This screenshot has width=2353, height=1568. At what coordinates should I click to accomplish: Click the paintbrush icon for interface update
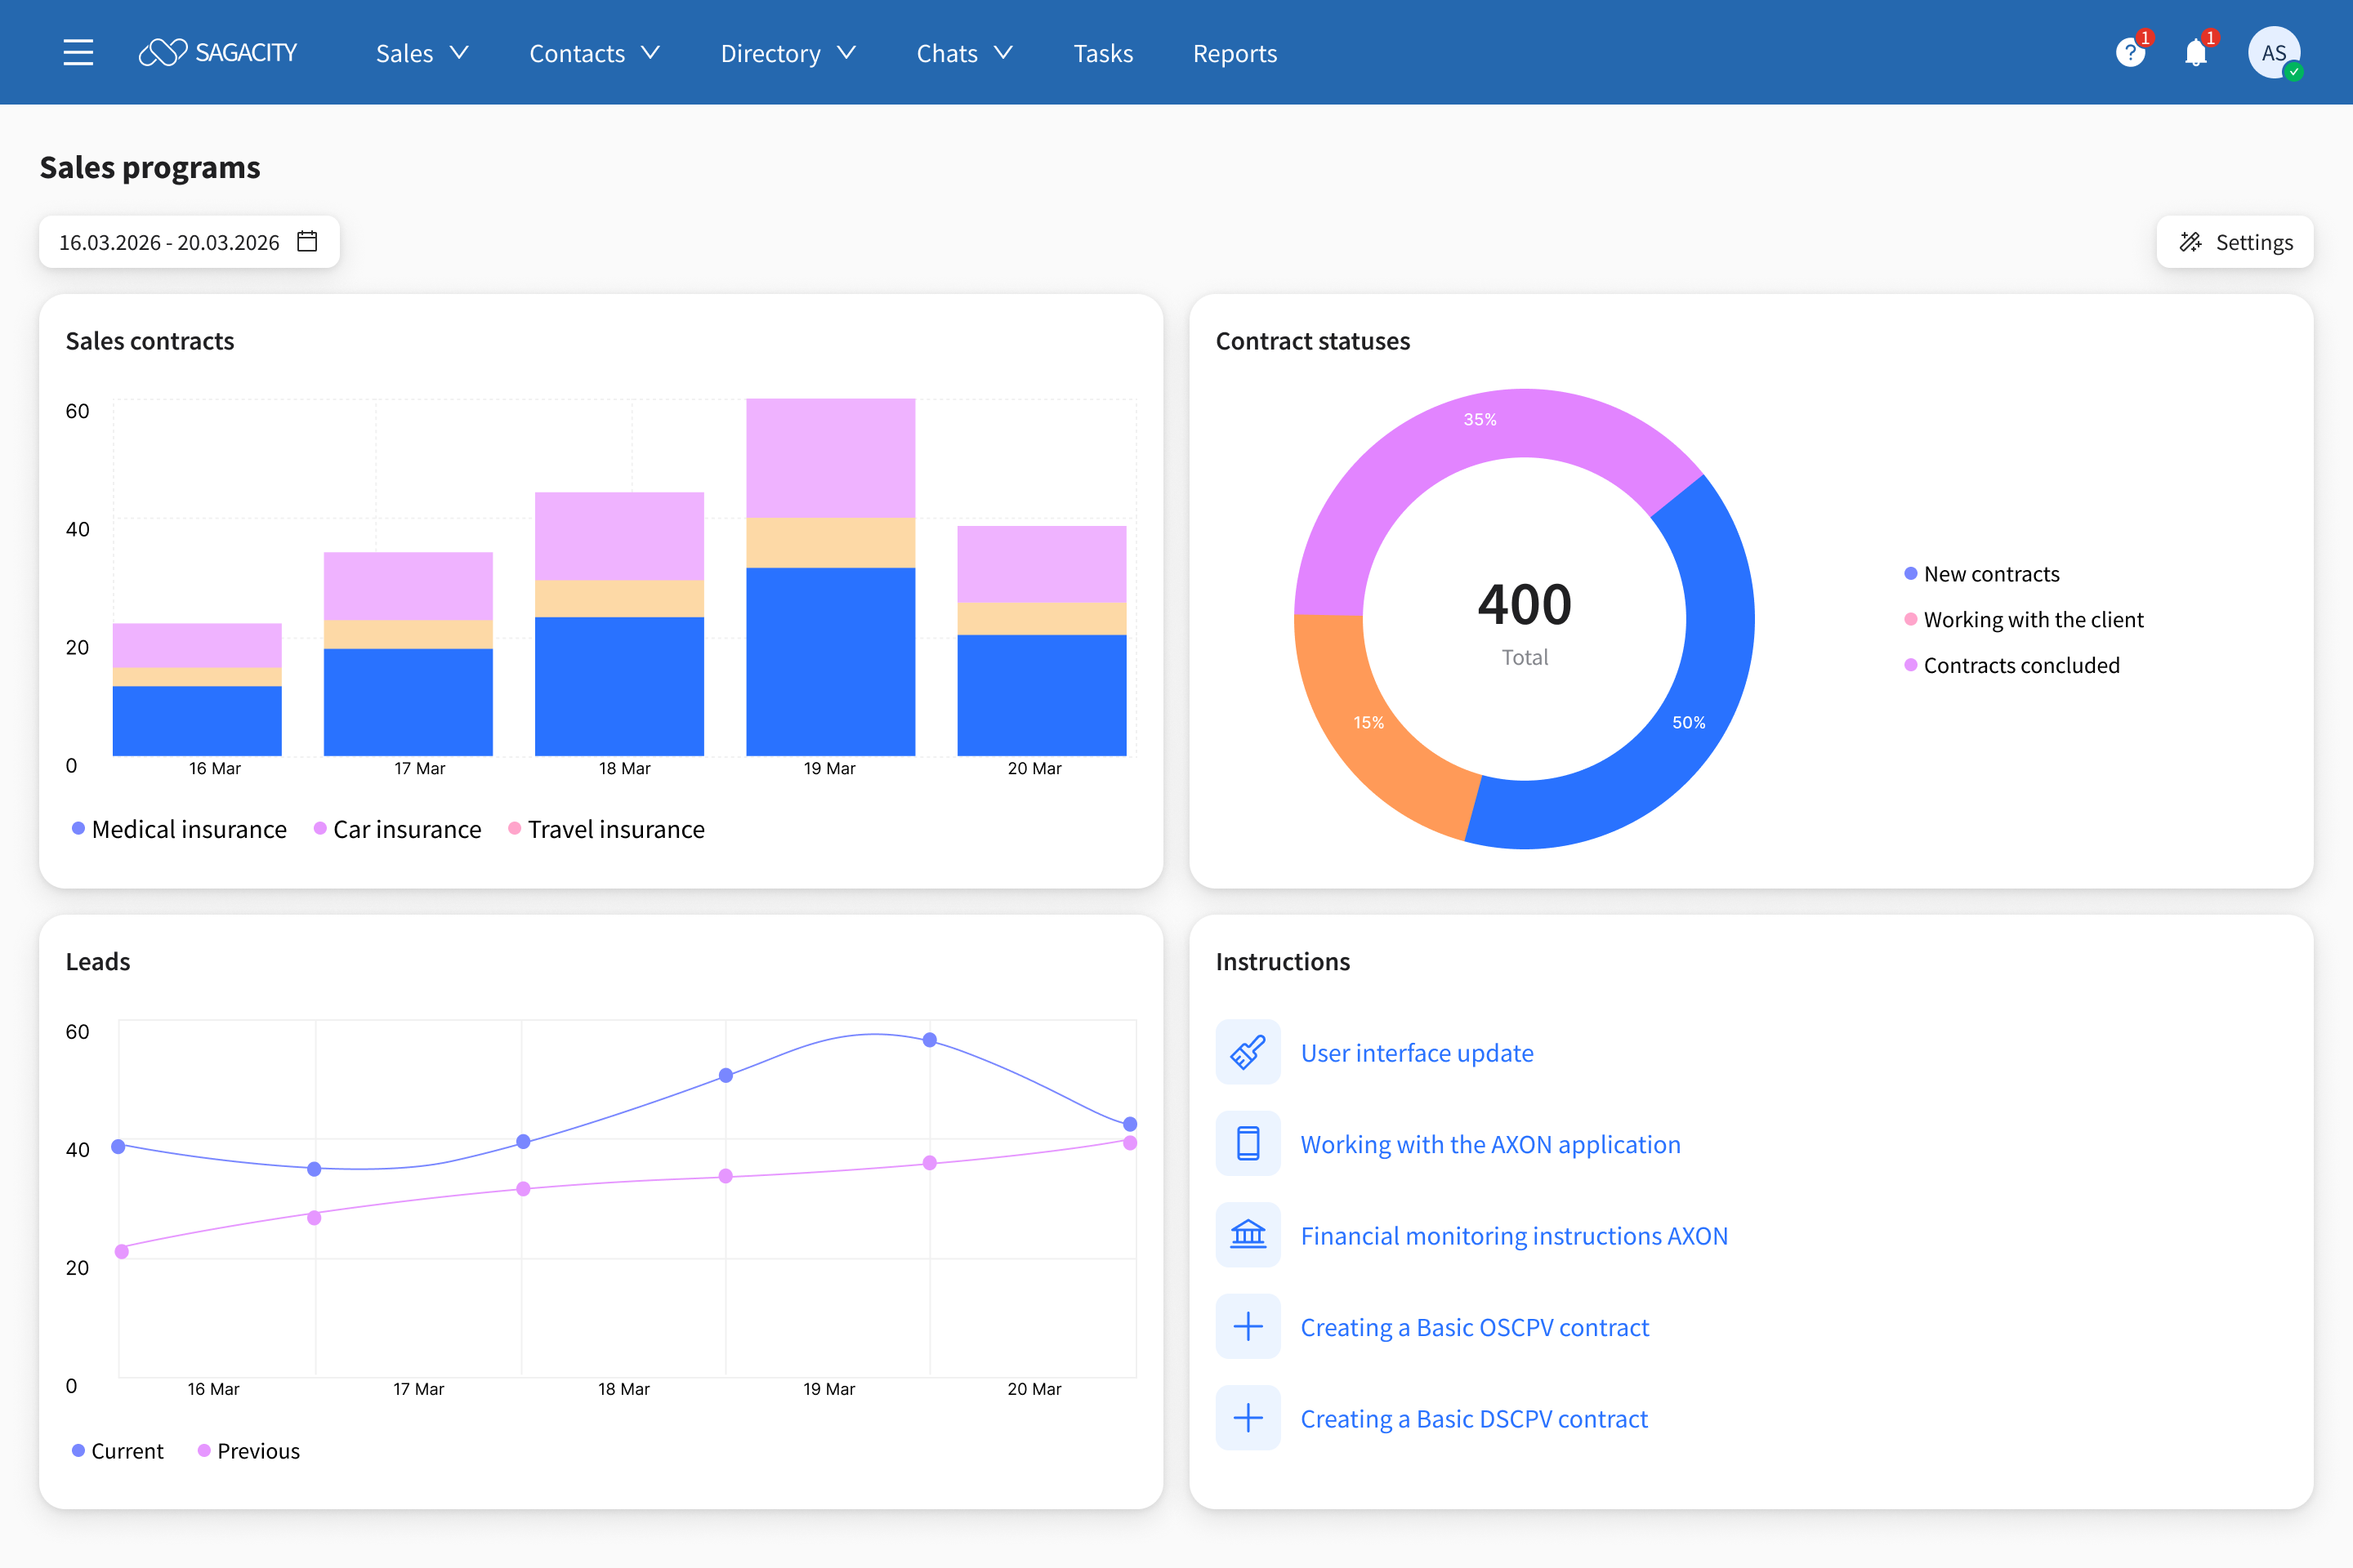(1248, 1052)
